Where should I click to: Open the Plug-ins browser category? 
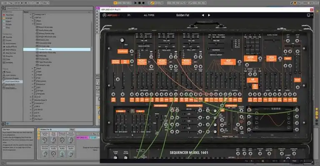click(10, 56)
